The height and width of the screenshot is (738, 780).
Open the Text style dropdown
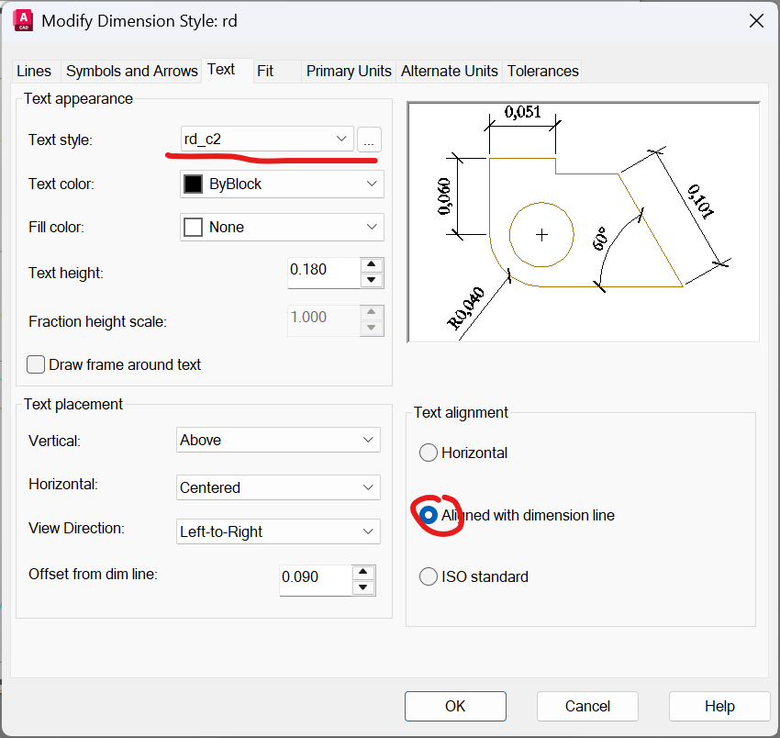coord(267,140)
